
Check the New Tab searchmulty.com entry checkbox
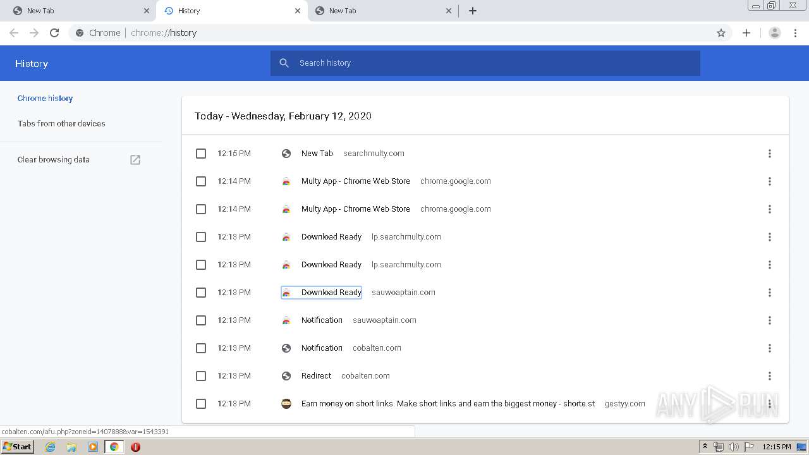(201, 154)
